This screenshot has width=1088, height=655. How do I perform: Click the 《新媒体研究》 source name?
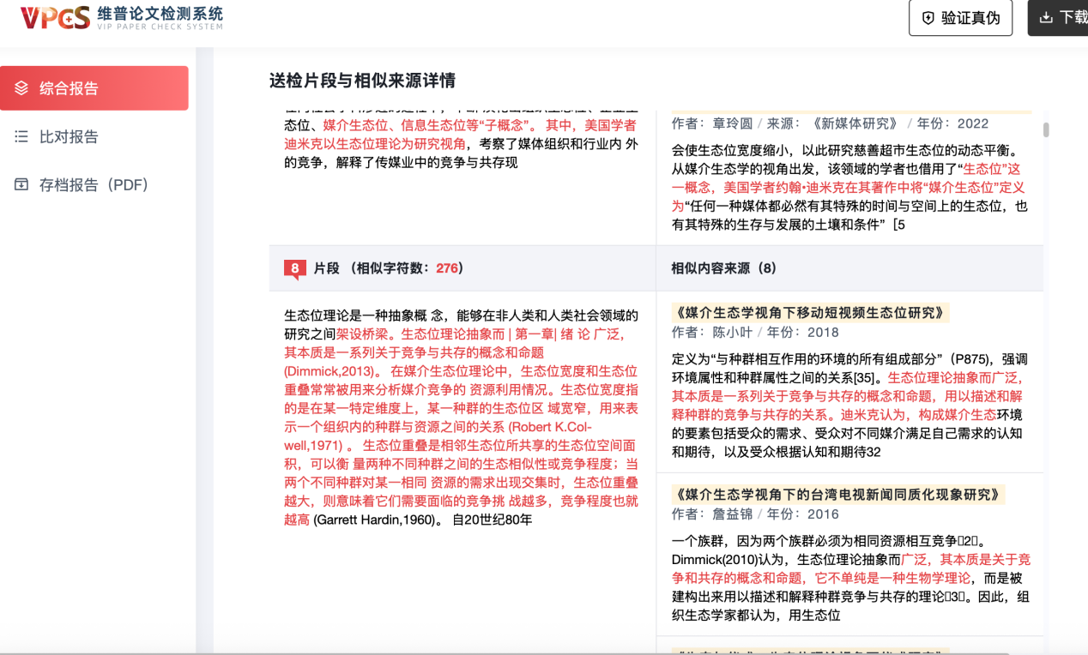click(x=855, y=123)
